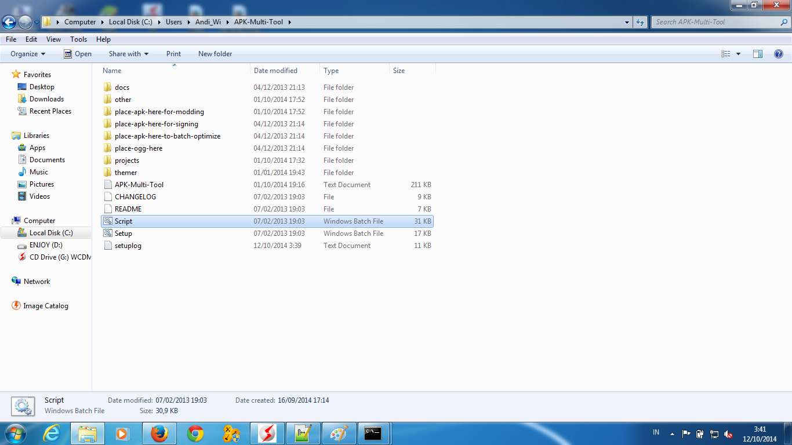This screenshot has height=445, width=792.
Task: Sort files by Size column
Action: (412, 71)
